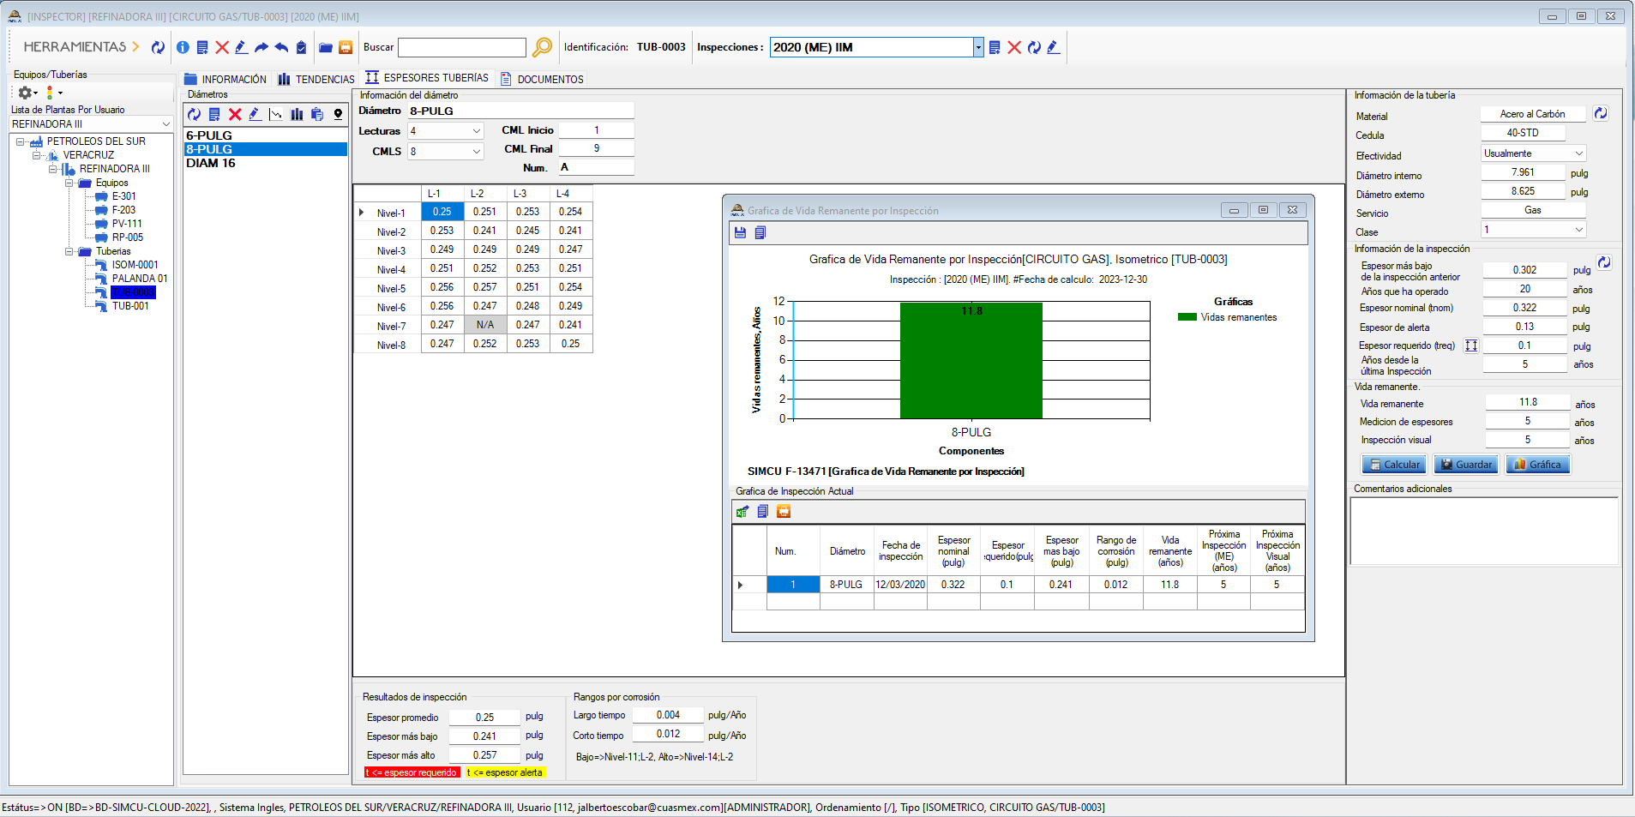Open the Inspecciones dropdown showing 2020 (ME) IIM
Viewport: 1635px width, 817px height.
click(978, 47)
